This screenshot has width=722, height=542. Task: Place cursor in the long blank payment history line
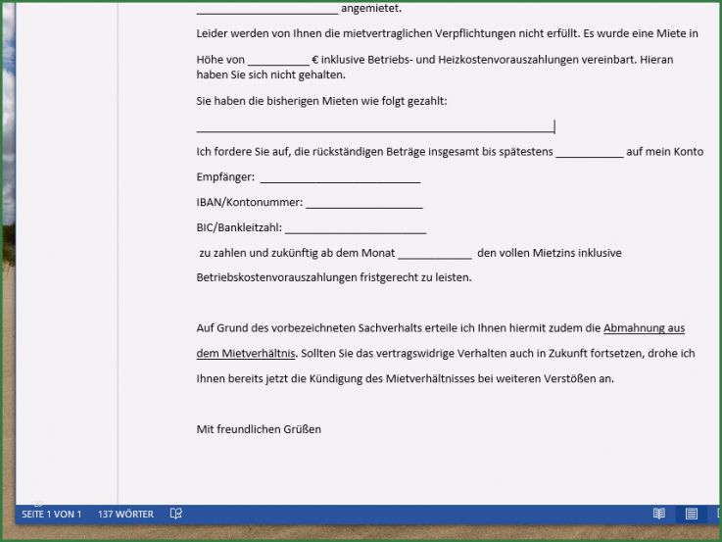tap(374, 127)
